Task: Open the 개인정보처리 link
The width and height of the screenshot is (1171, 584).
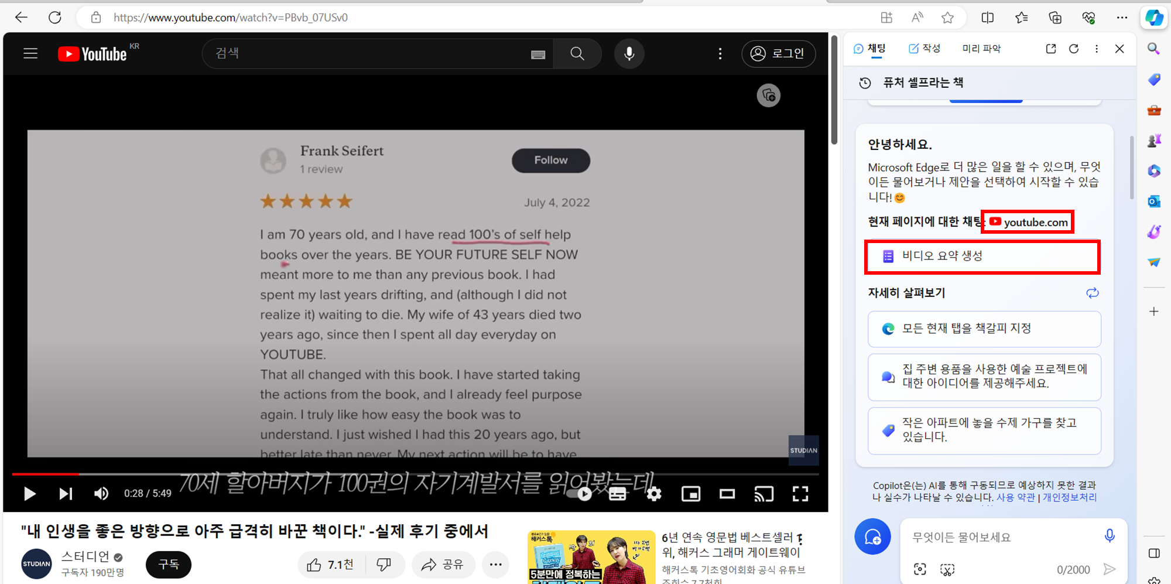Action: pos(1070,497)
